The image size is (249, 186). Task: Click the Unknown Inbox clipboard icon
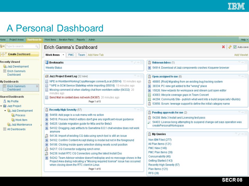pos(149,63)
